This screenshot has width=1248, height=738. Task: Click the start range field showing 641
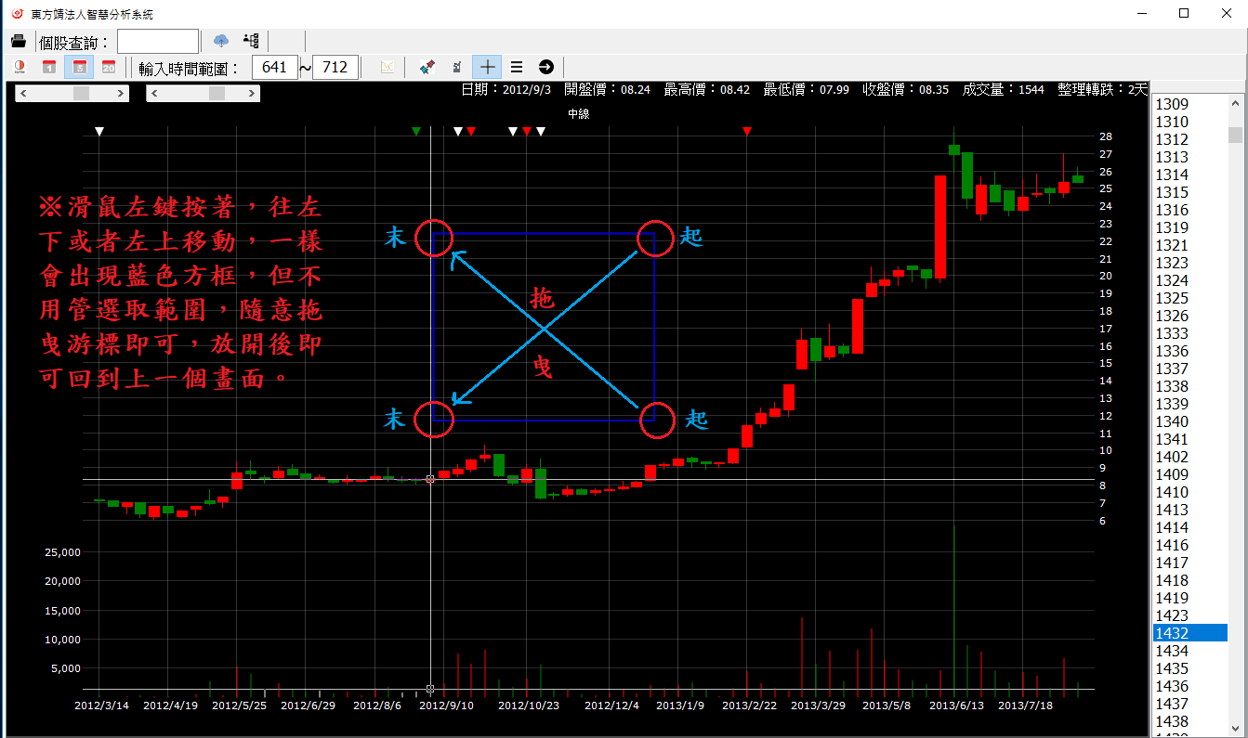tap(275, 68)
